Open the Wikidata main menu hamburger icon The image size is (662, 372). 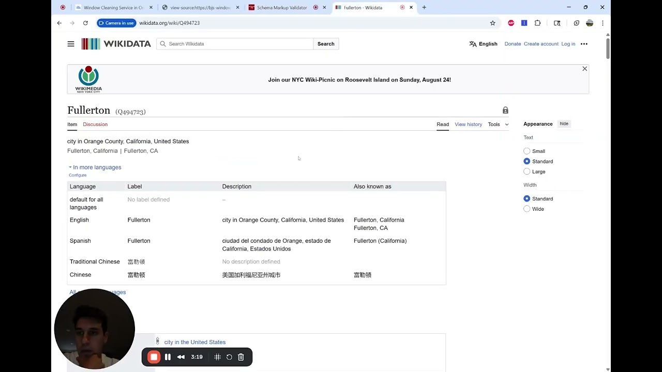click(71, 44)
